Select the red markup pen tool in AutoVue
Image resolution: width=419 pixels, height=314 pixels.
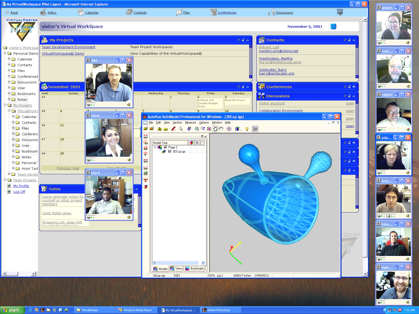(x=173, y=129)
